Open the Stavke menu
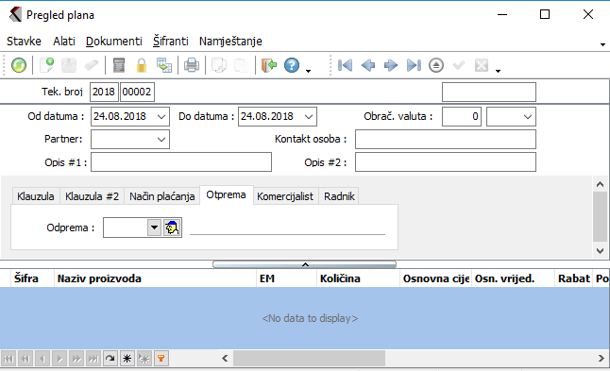Screen dimensions: 610x371 pyautogui.click(x=24, y=41)
